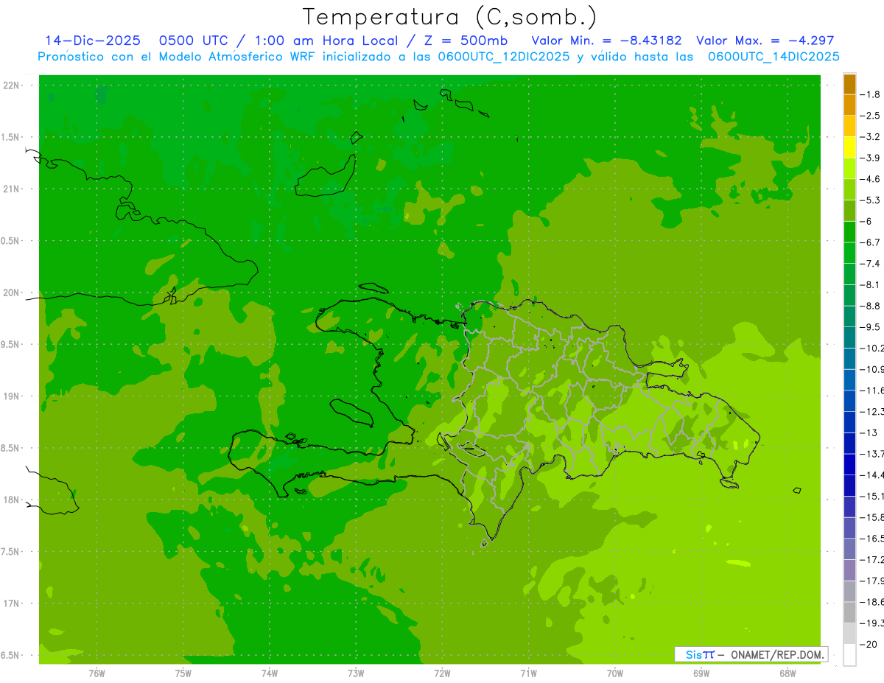Click the title "Temperatura (C,somb.)"
This screenshot has width=884, height=683.
[x=450, y=17]
